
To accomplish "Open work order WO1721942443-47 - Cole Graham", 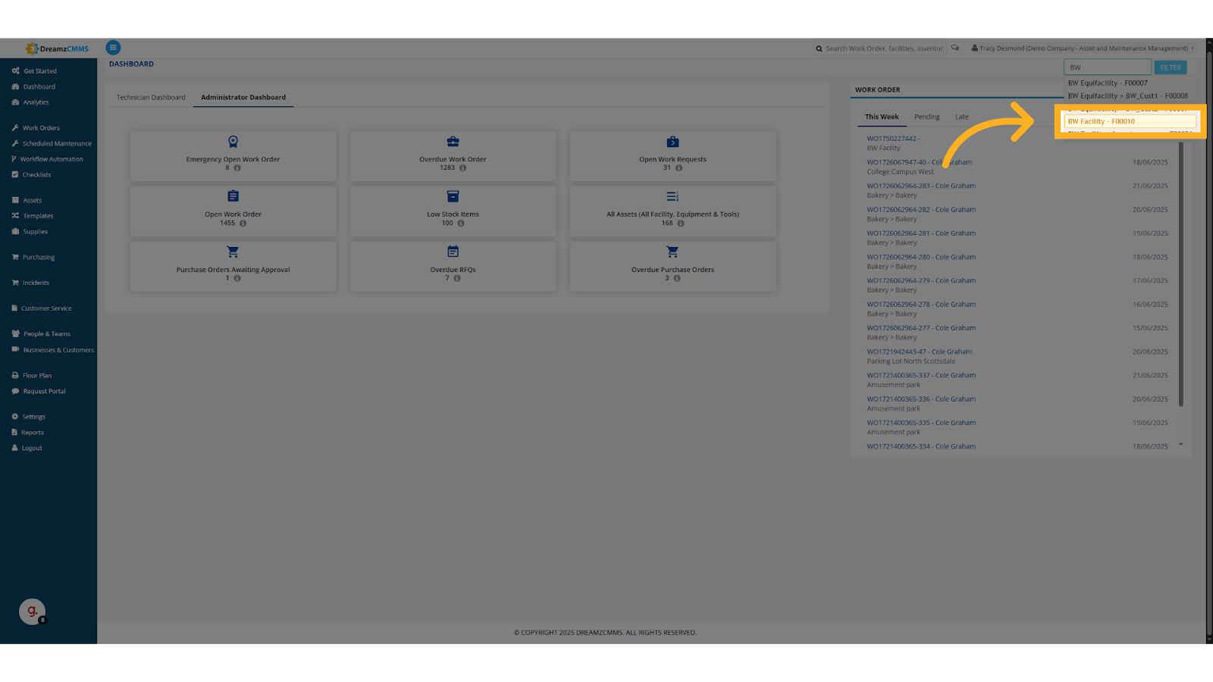I will coord(919,352).
